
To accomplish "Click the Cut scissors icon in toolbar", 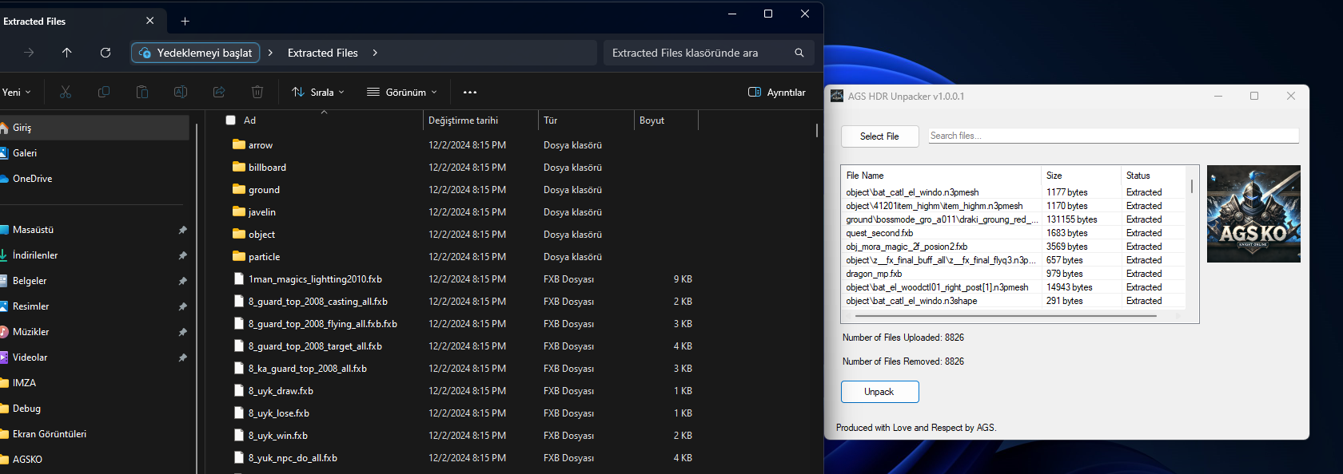I will coord(66,93).
